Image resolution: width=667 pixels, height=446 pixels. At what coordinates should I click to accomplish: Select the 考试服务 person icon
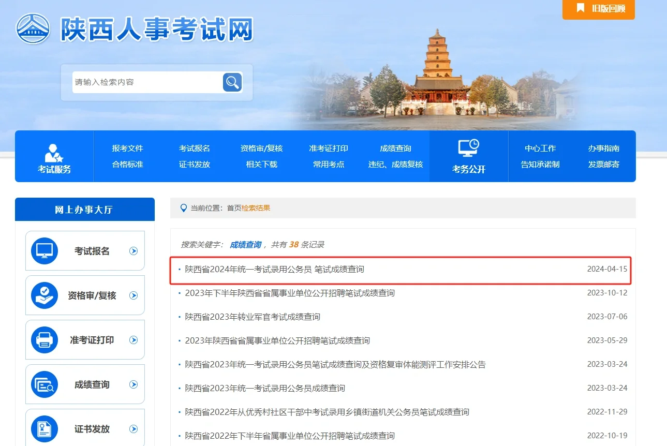point(54,152)
